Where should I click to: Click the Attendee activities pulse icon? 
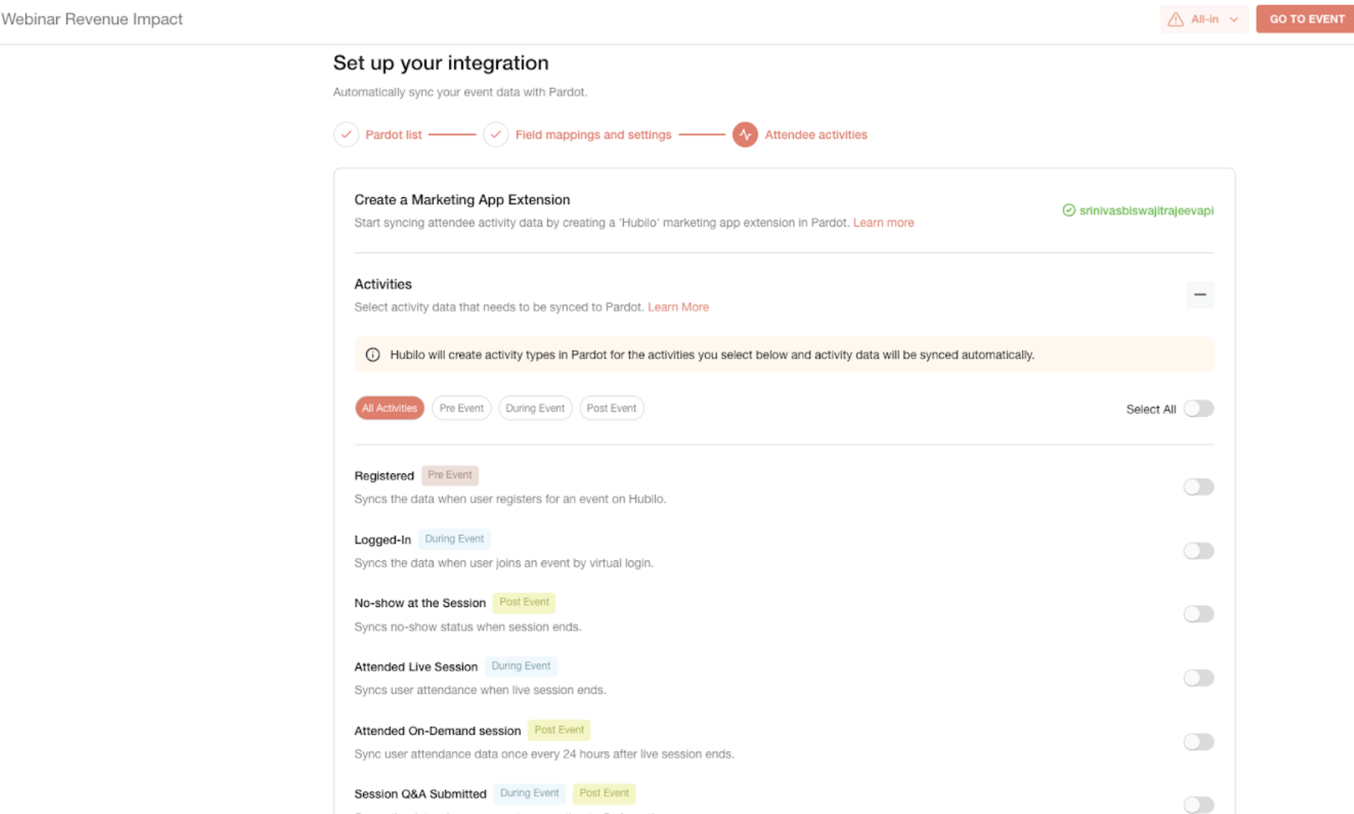click(x=745, y=134)
